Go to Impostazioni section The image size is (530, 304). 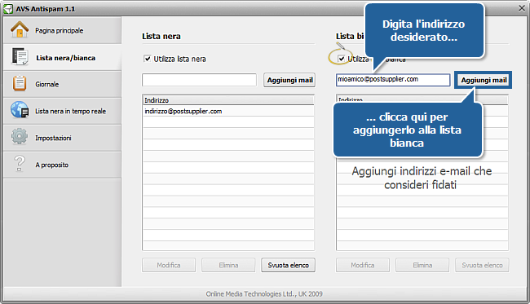click(63, 138)
